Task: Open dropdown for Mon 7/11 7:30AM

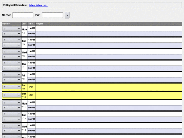Action: tap(11, 103)
